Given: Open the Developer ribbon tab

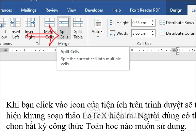Looking at the screenshot, I should pos(94,10).
